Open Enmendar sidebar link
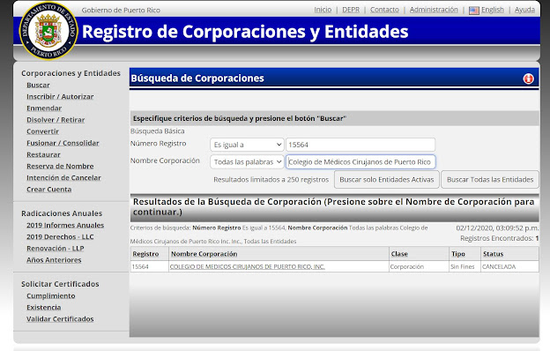The height and width of the screenshot is (351, 550). (x=44, y=108)
